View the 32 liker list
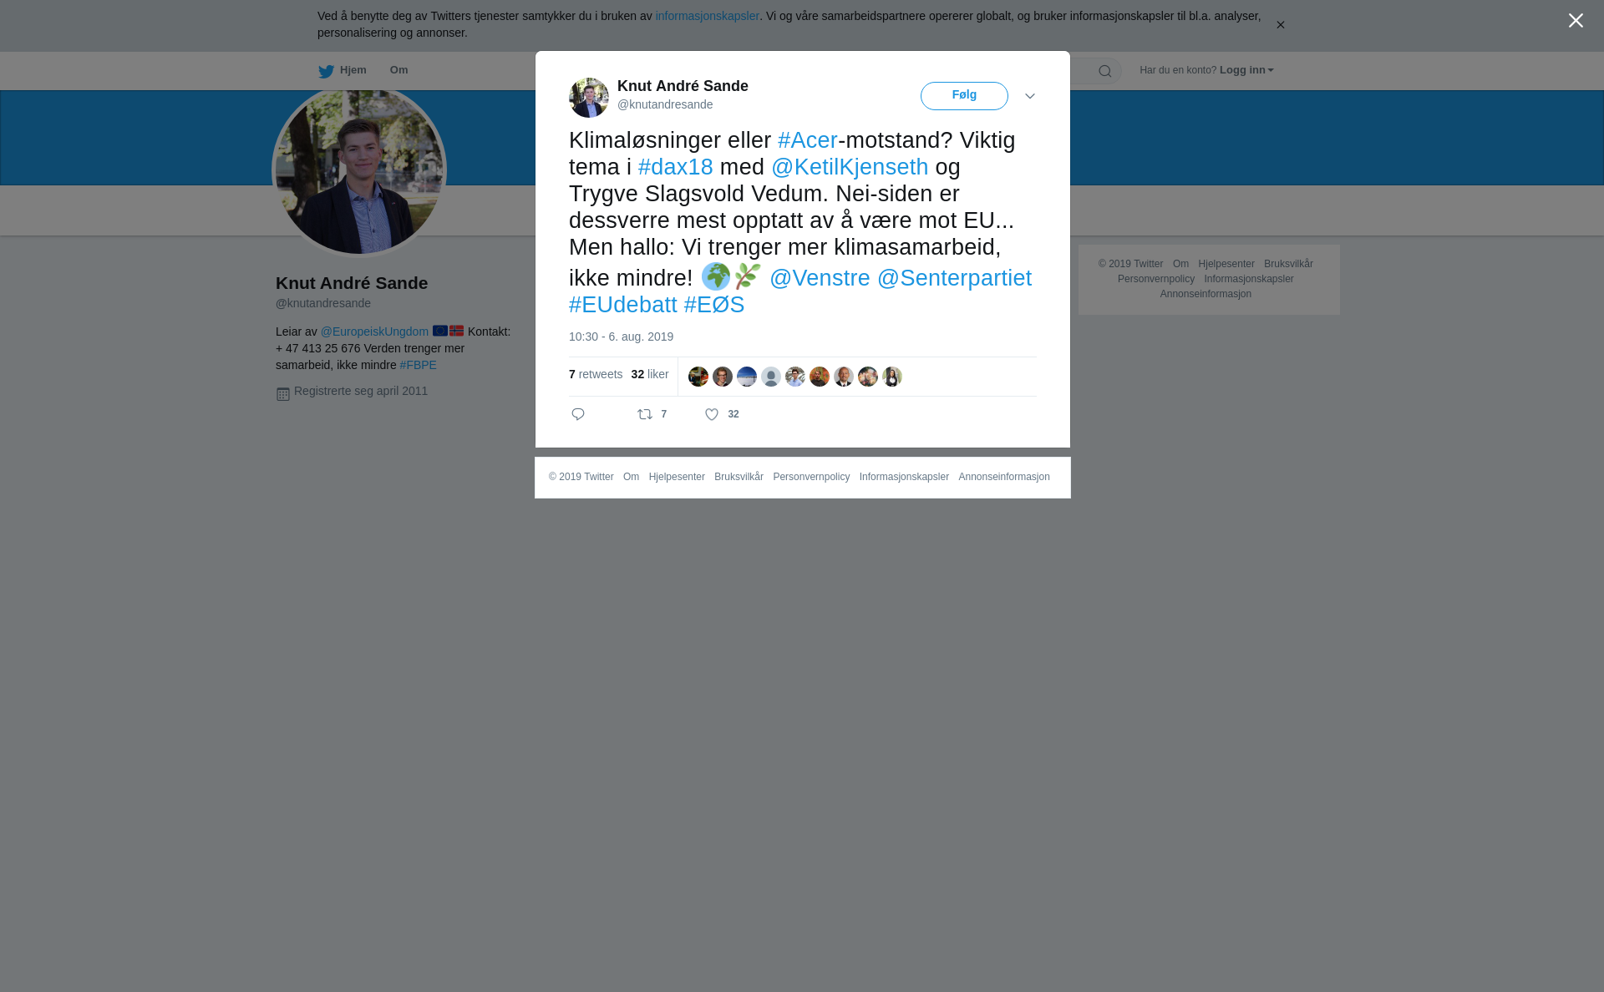Screen dimensions: 1604x992 650,374
